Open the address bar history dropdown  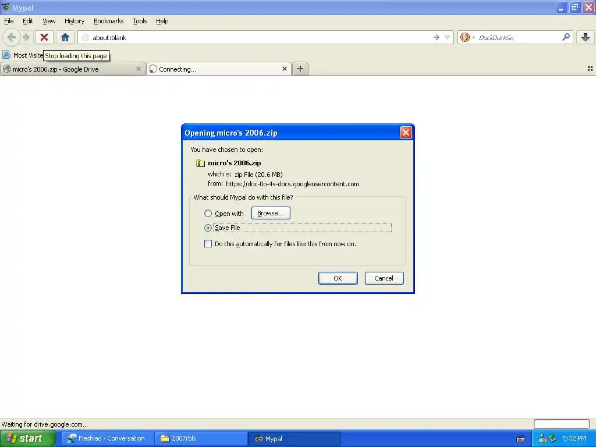pyautogui.click(x=448, y=37)
